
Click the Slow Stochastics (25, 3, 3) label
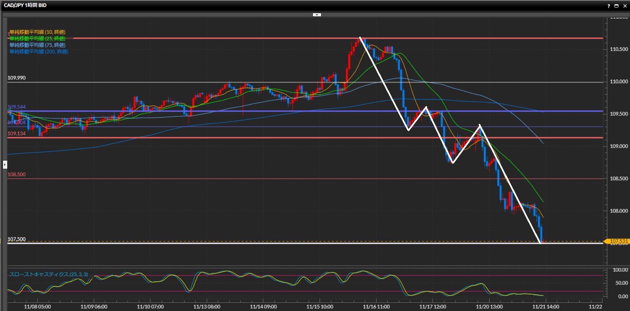(x=48, y=274)
